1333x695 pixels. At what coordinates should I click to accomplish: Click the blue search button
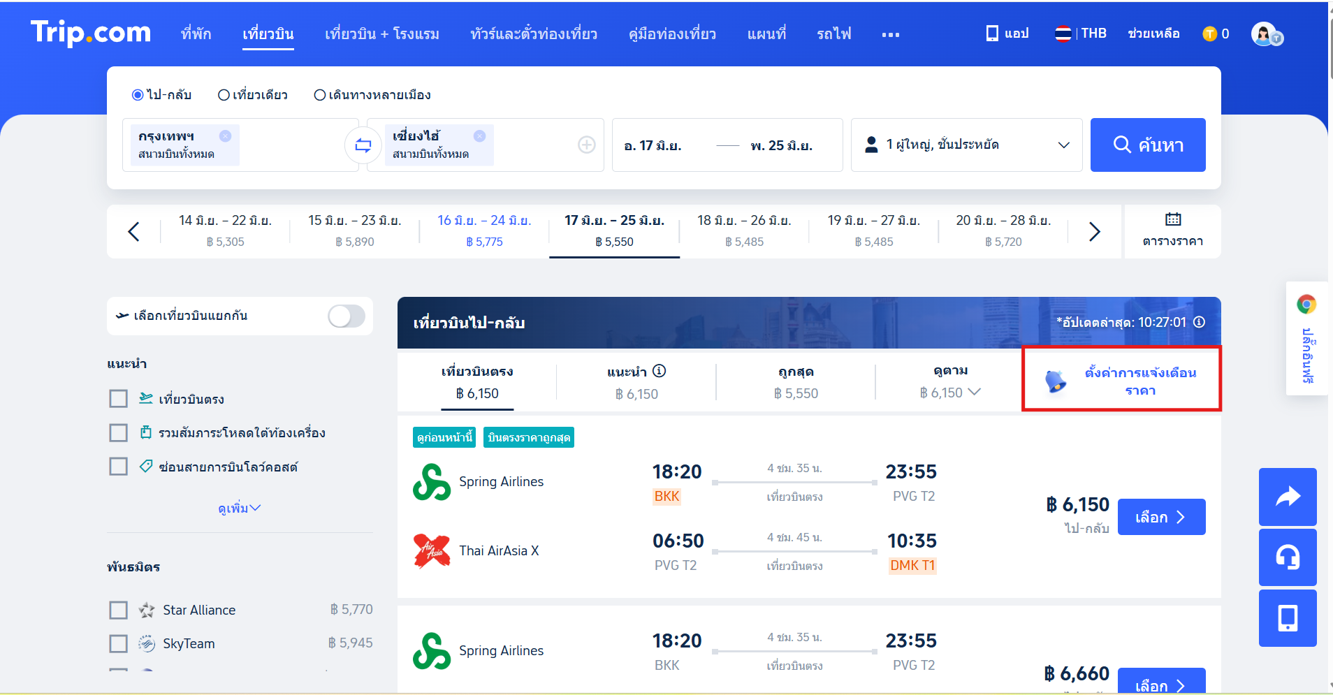pos(1148,145)
